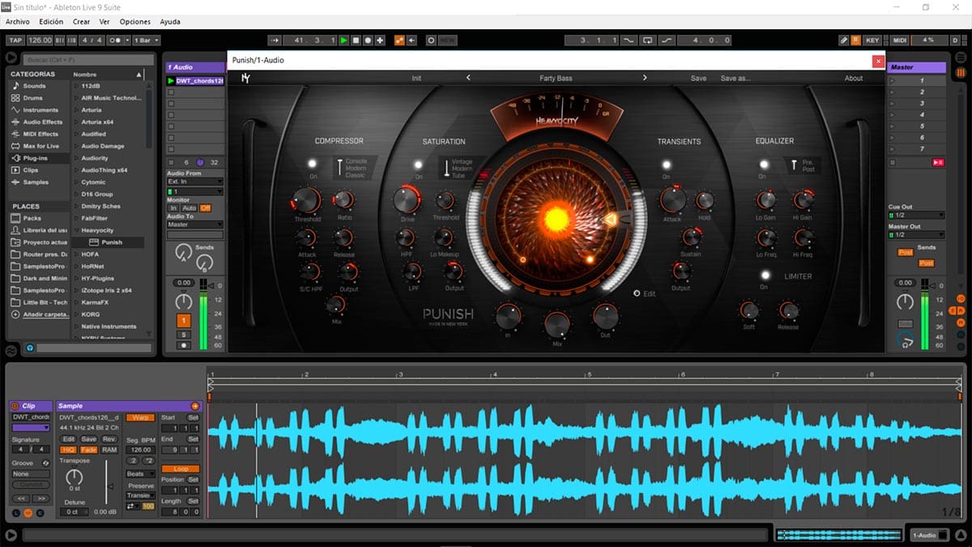
Task: Click the Session Record circle button
Action: coord(431,40)
